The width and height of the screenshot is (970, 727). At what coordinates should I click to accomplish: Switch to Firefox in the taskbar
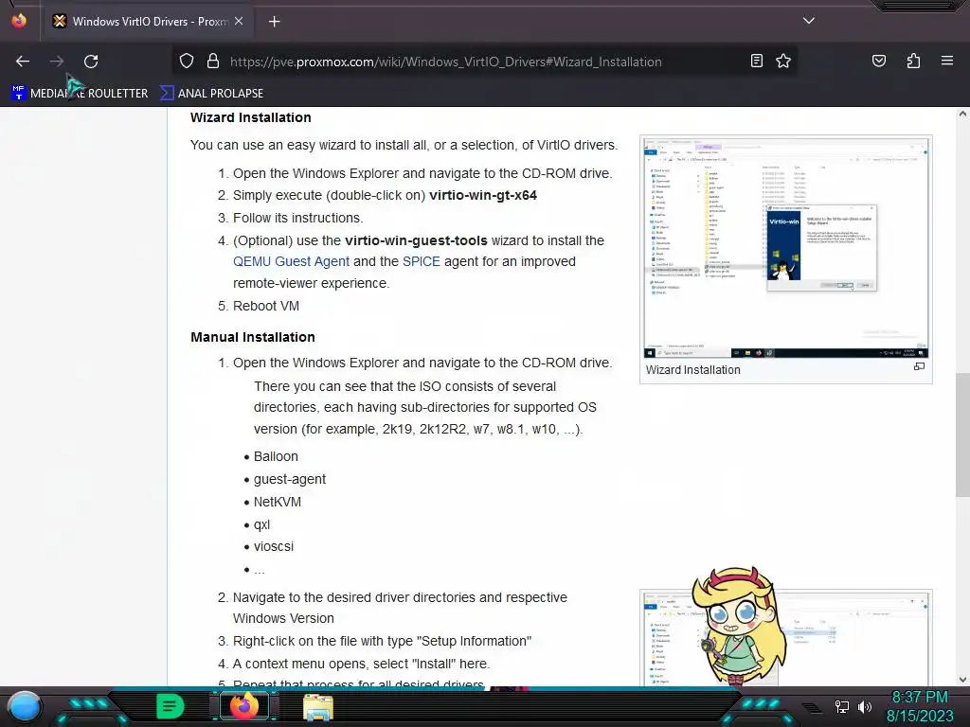(243, 706)
